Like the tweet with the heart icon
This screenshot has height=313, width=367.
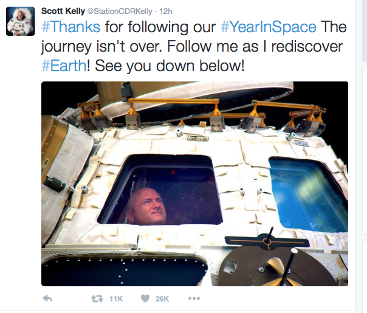point(145,298)
